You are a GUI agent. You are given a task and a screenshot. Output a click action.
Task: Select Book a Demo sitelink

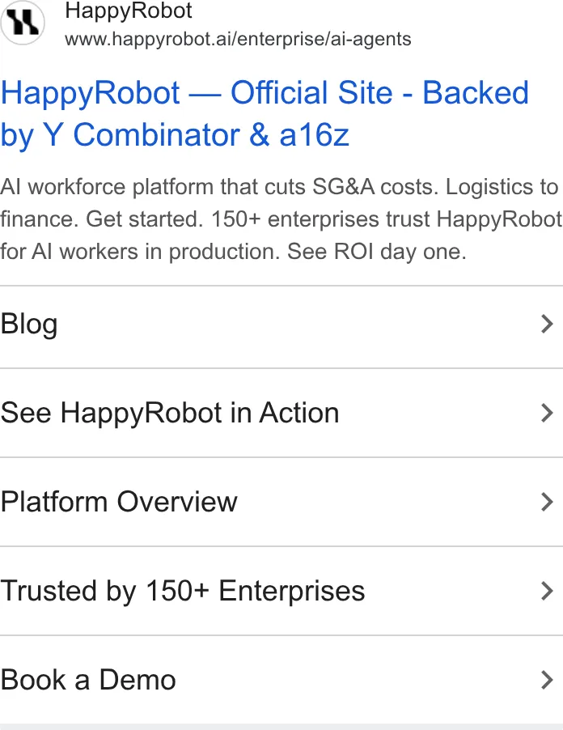coord(281,680)
